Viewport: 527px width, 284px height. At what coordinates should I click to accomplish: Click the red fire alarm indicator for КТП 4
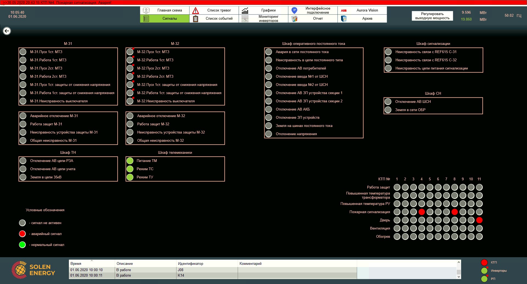[x=422, y=212]
